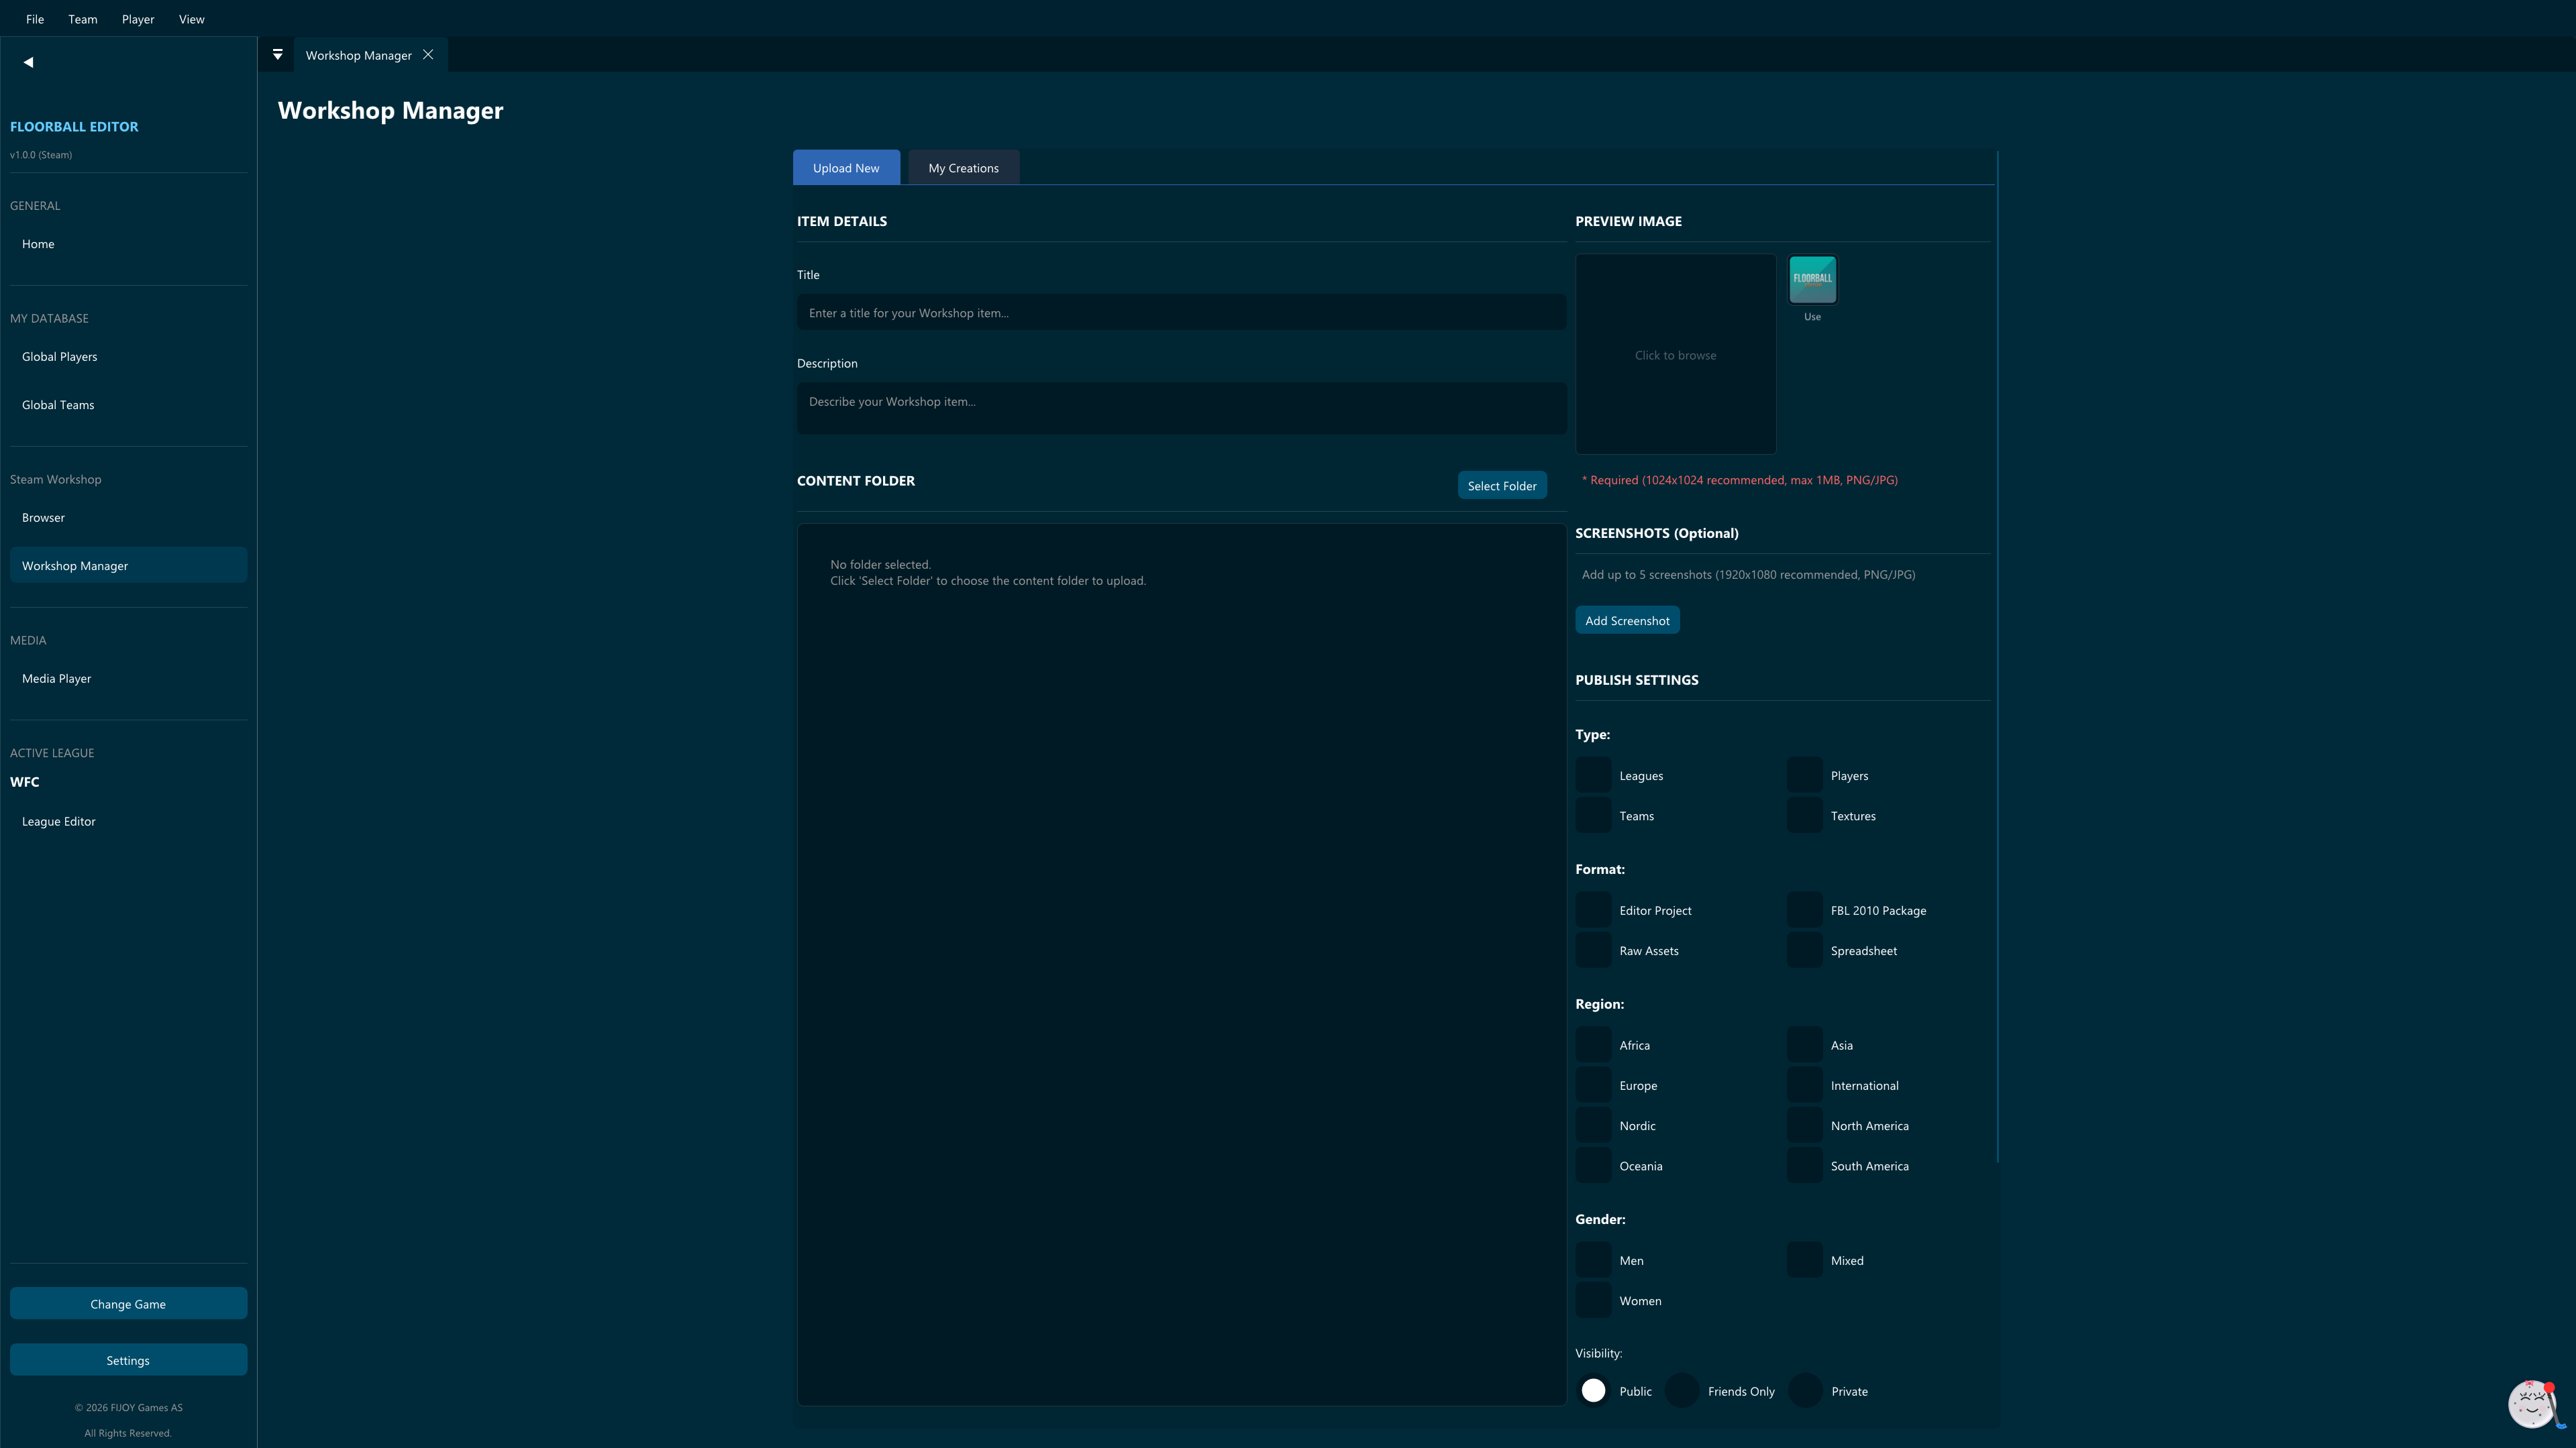
Task: Use the Floorball default preview thumbnail
Action: (1812, 280)
